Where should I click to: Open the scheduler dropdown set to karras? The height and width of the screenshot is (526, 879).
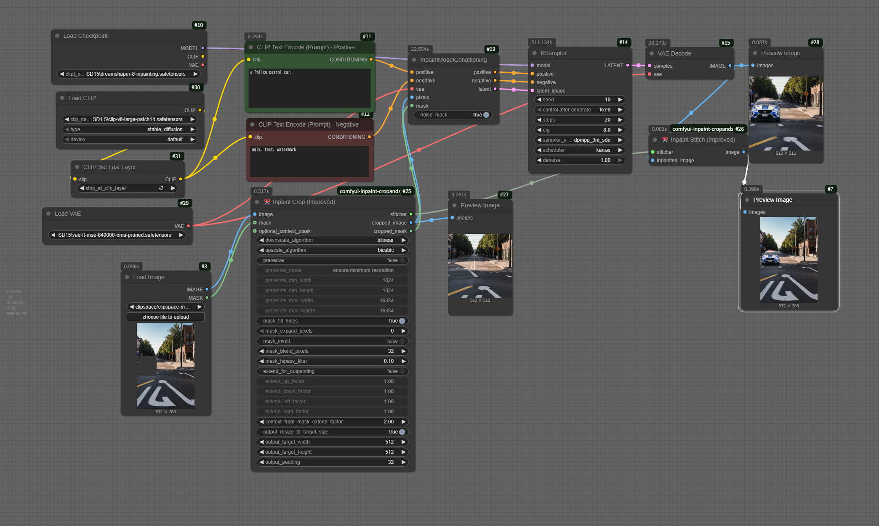579,151
